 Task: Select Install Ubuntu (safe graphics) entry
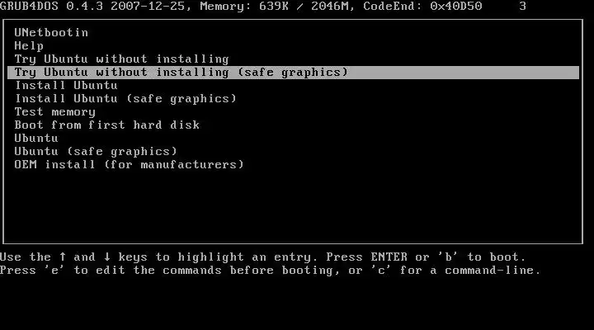point(125,98)
